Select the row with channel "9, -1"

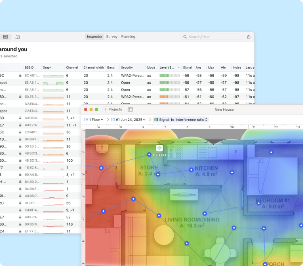[40, 210]
